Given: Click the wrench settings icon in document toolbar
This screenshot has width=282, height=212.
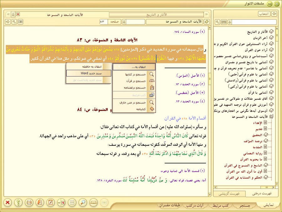Looking at the screenshot, I should (14, 22).
